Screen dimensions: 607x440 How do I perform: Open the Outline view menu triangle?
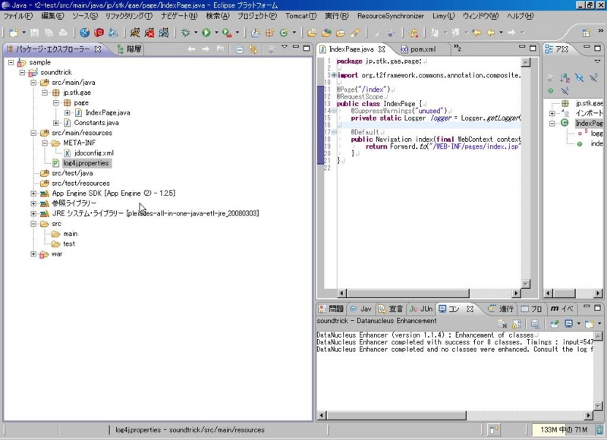(x=597, y=61)
